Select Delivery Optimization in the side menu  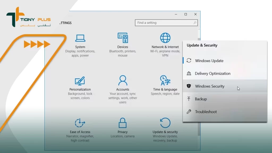[x=225, y=73]
